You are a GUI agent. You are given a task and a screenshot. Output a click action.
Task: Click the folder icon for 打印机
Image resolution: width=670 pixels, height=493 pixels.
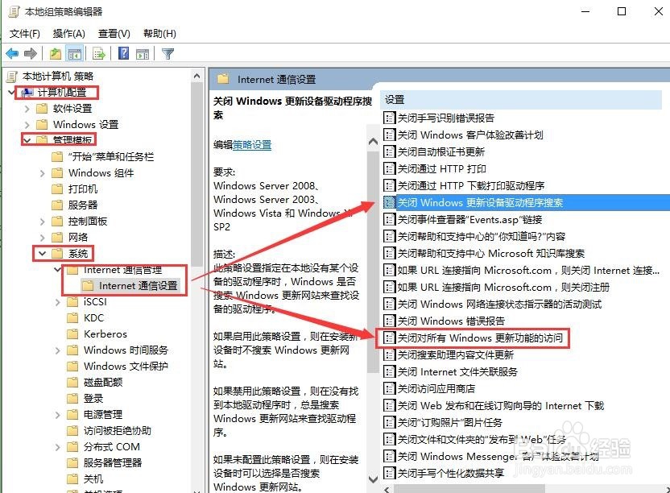tap(57, 189)
